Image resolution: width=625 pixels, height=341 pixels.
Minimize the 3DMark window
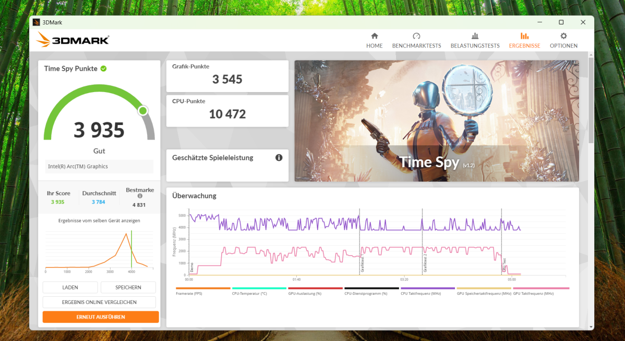click(x=539, y=22)
